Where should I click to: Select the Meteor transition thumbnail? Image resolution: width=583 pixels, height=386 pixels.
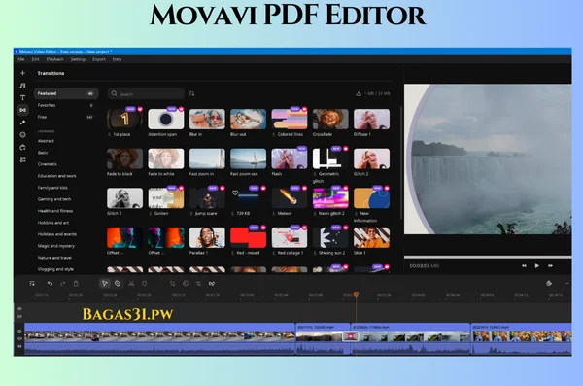[290, 198]
